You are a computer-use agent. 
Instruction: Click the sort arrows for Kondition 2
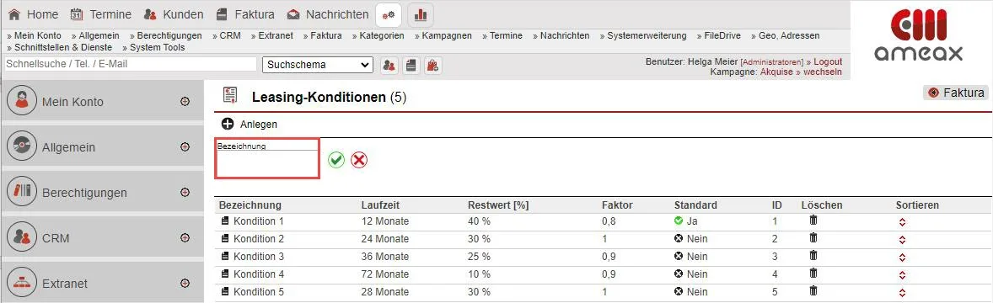[903, 239]
